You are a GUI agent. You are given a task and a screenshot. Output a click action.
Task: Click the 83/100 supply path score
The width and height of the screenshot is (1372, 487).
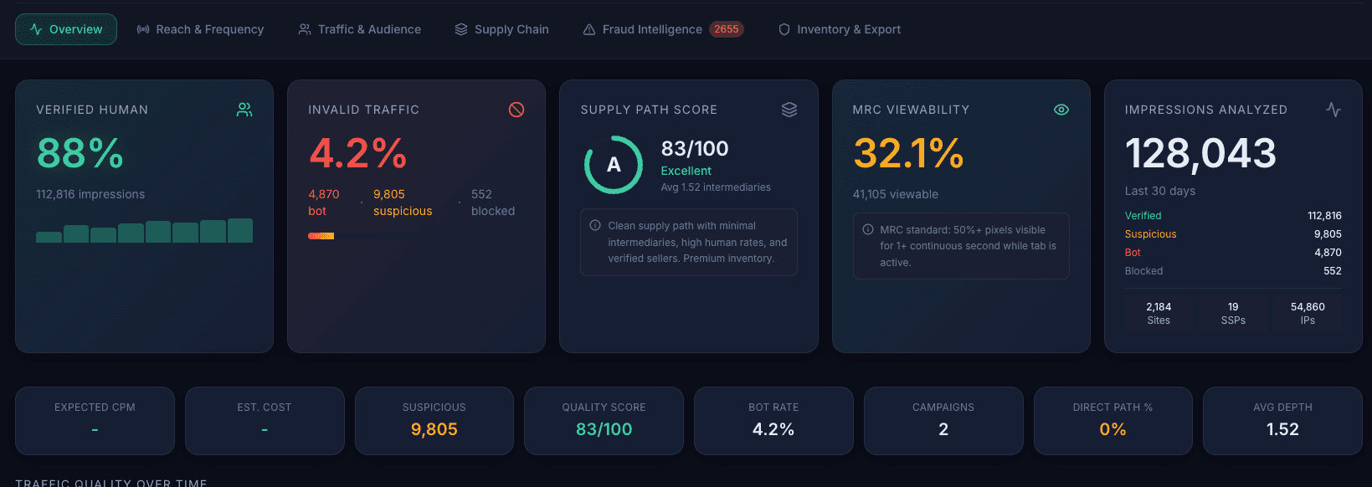click(x=695, y=149)
